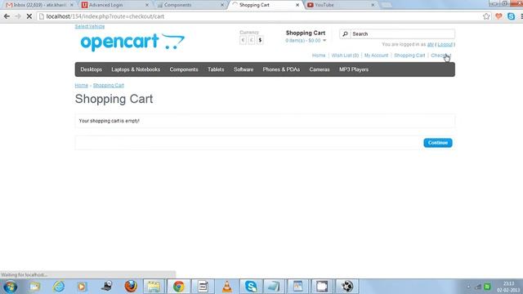Open the Phones & PDAs category
Image resolution: width=523 pixels, height=294 pixels.
(281, 69)
